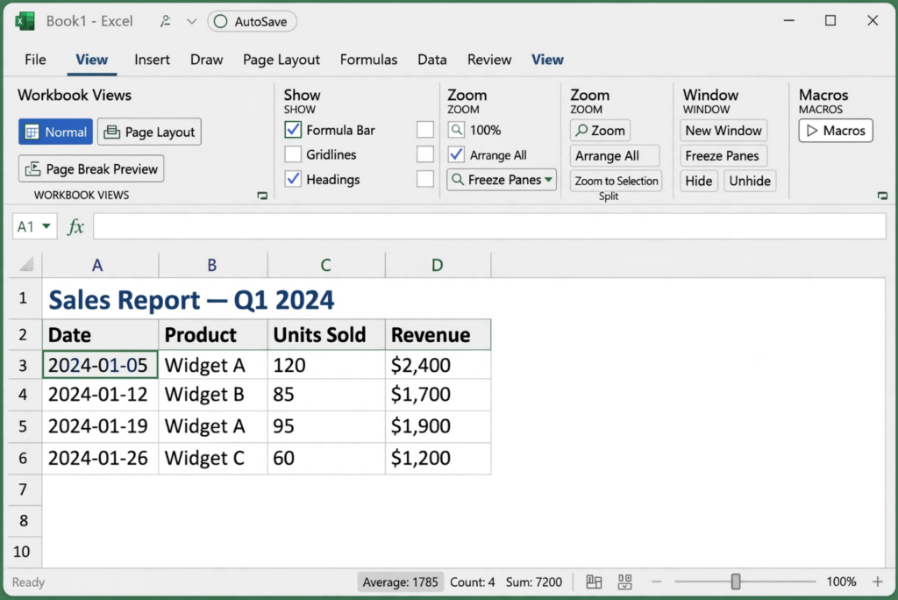Select row 1 header
This screenshot has width=898, height=600.
(x=23, y=298)
